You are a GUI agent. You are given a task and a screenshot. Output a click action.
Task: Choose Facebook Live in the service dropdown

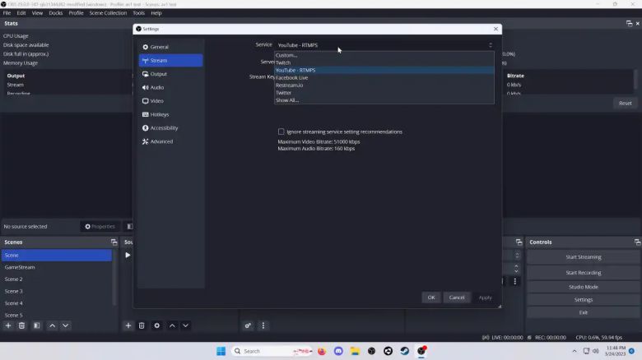[x=291, y=77]
